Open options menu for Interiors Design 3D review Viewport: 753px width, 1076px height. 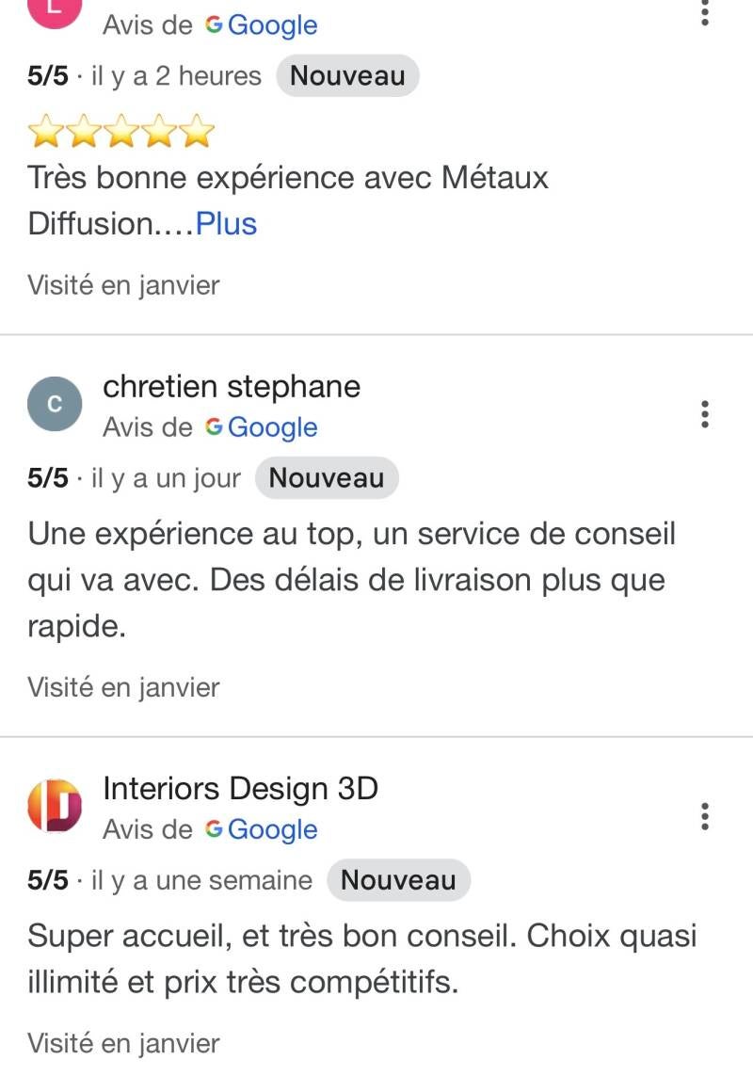click(x=705, y=816)
